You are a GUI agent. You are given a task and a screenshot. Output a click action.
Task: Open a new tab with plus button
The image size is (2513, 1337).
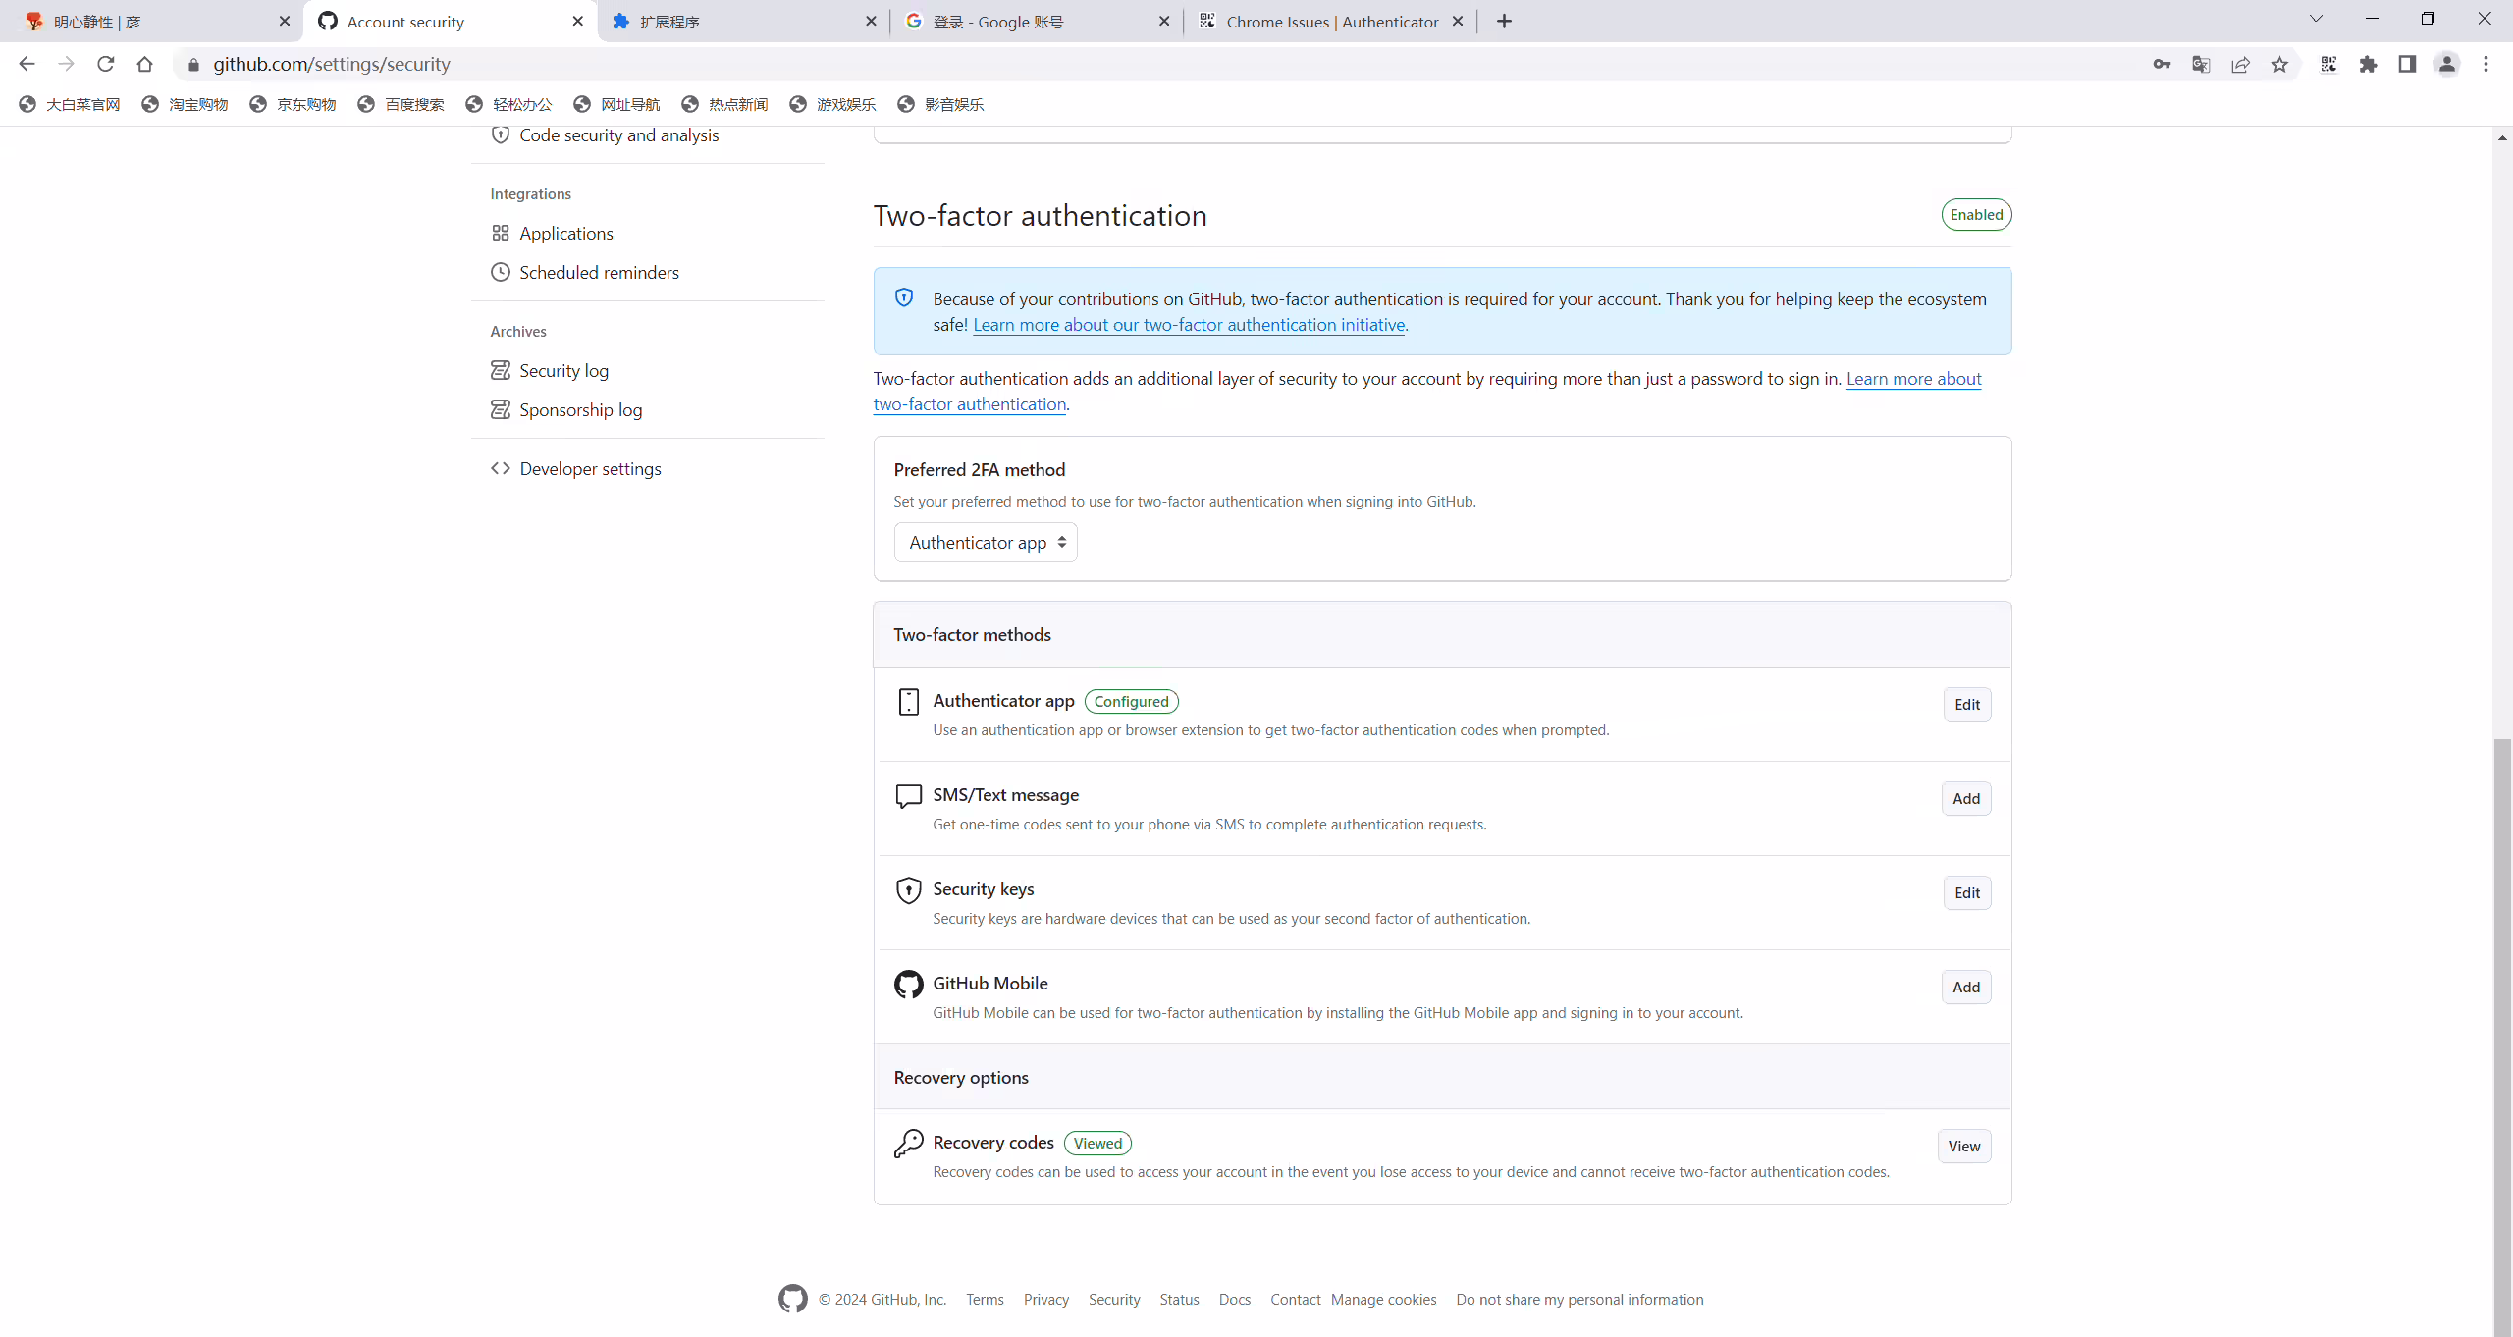tap(1504, 21)
